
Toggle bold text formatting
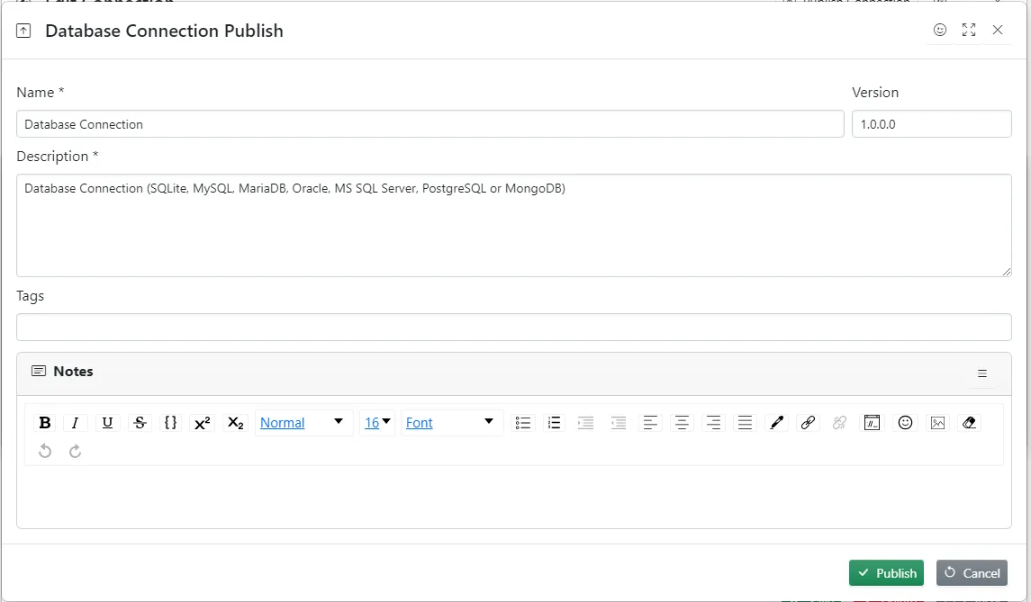tap(44, 422)
